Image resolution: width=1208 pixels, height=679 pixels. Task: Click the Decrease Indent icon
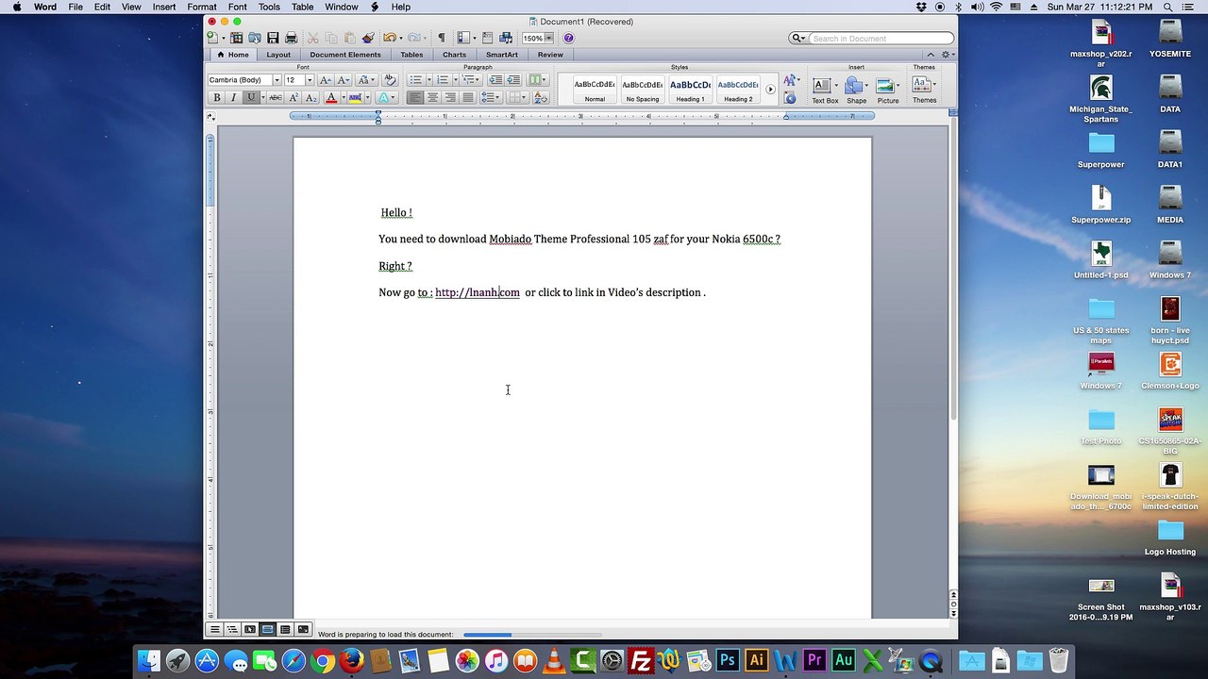pos(495,80)
